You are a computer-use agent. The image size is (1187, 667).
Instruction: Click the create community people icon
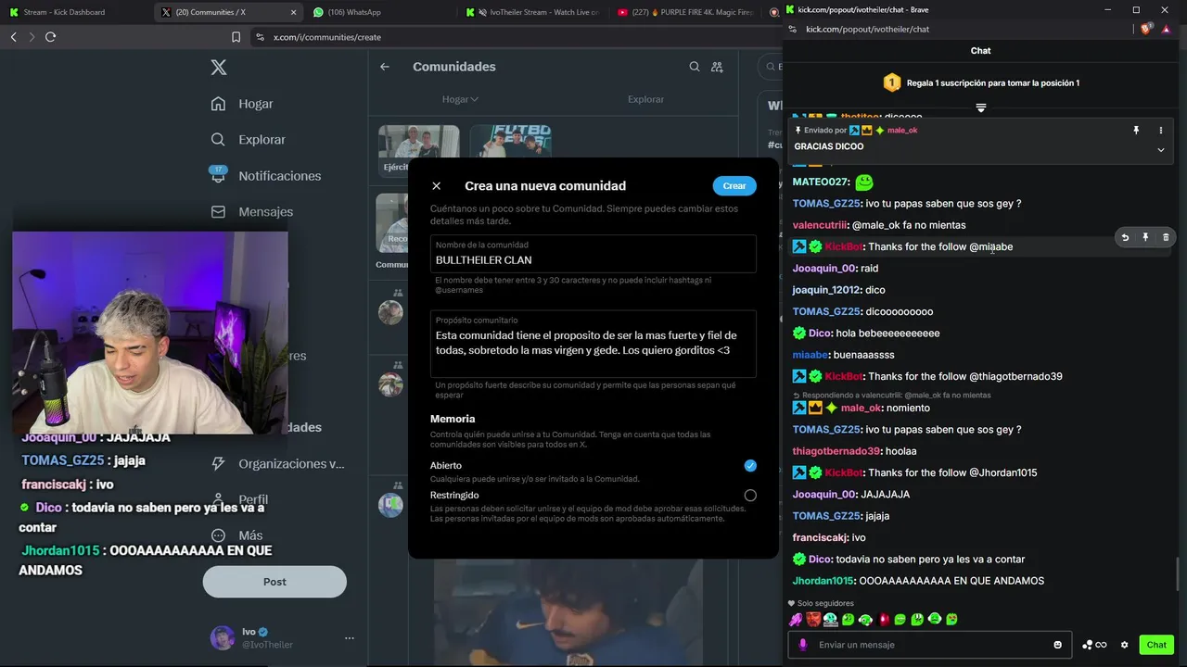tap(717, 67)
